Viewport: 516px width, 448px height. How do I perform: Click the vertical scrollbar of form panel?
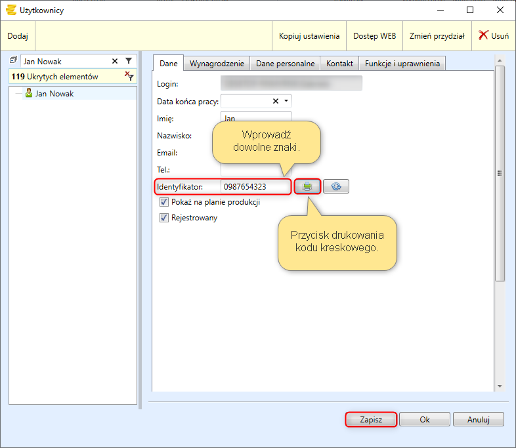pyautogui.click(x=500, y=174)
